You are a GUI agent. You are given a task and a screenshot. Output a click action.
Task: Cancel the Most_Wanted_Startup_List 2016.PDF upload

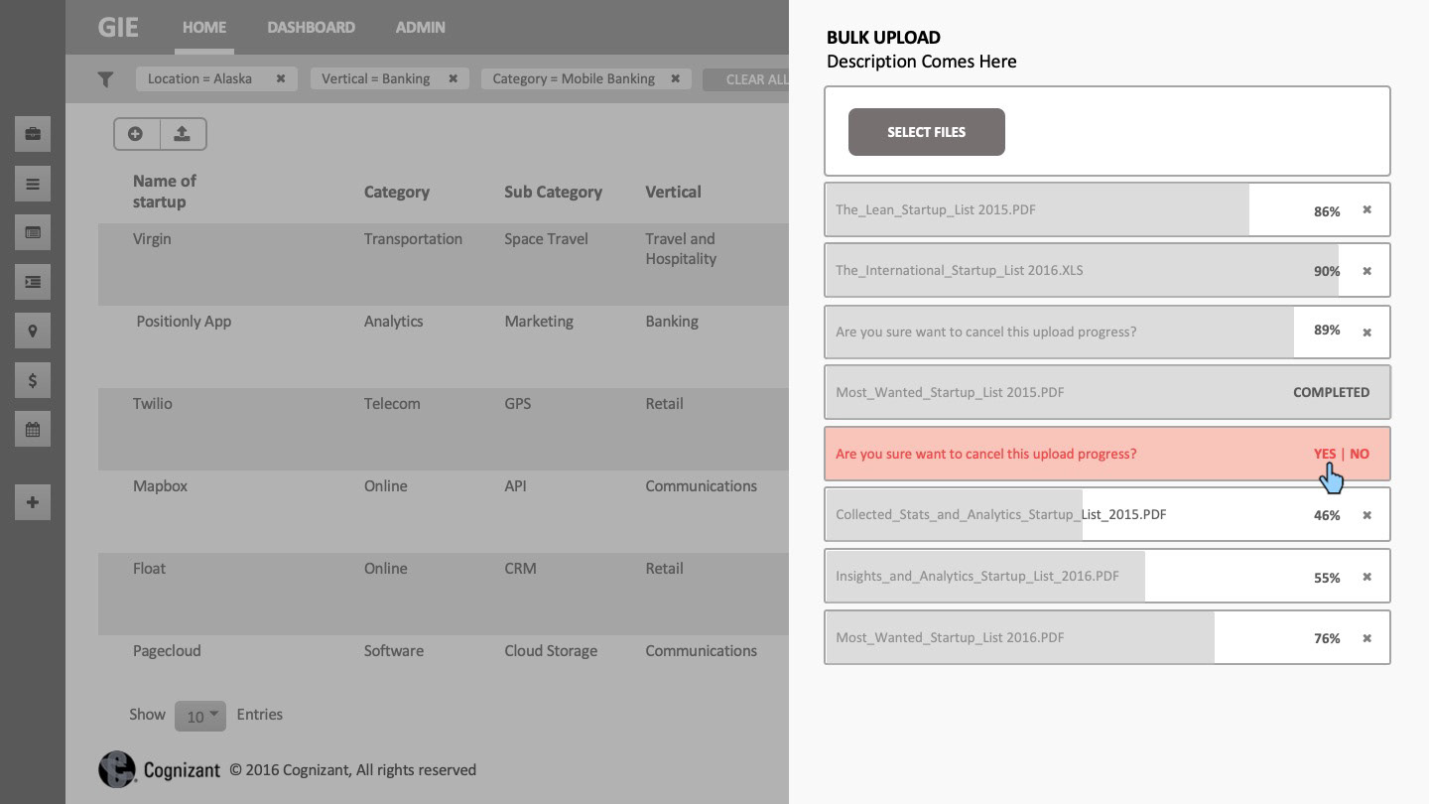point(1366,638)
